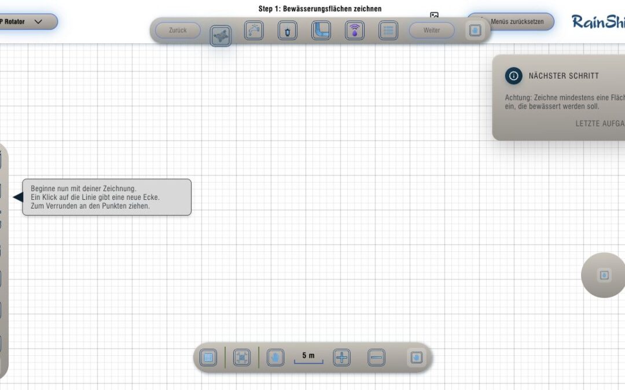This screenshot has width=625, height=390.
Task: Zoom out with the minus button
Action: [376, 358]
